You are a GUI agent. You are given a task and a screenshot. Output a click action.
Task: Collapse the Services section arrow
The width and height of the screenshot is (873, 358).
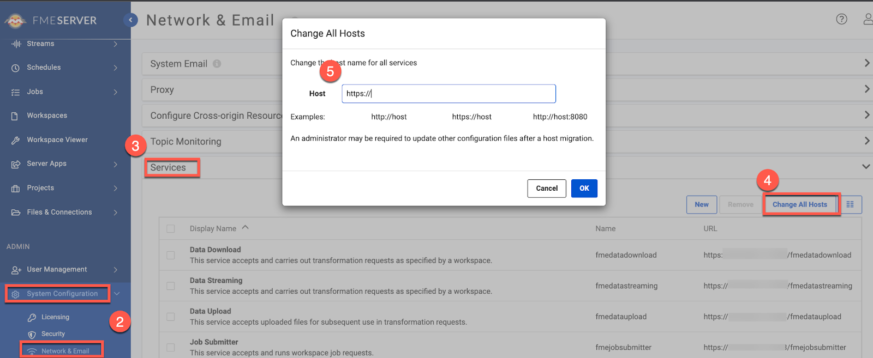click(866, 167)
